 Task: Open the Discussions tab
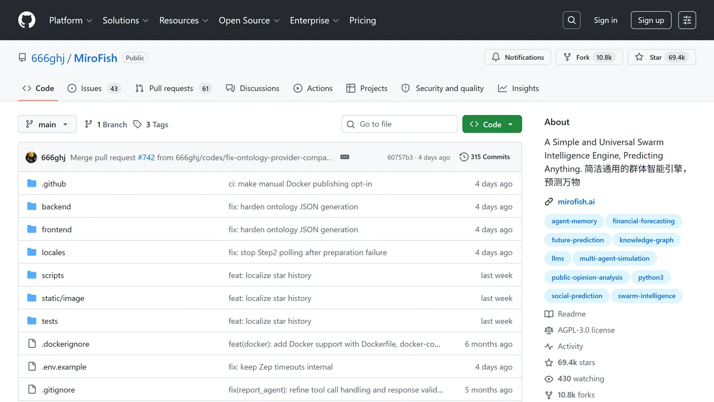(x=253, y=88)
